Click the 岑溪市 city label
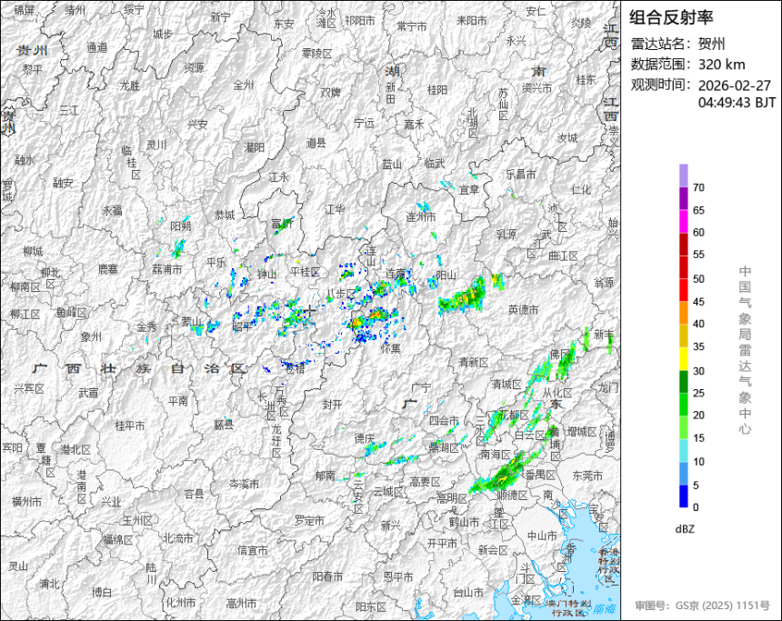 click(x=244, y=484)
